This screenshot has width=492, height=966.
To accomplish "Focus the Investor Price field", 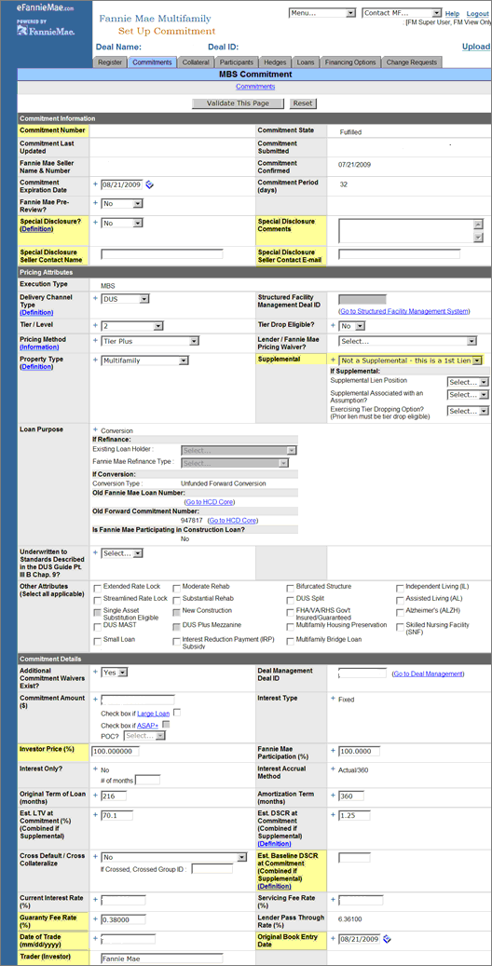I will pos(116,751).
